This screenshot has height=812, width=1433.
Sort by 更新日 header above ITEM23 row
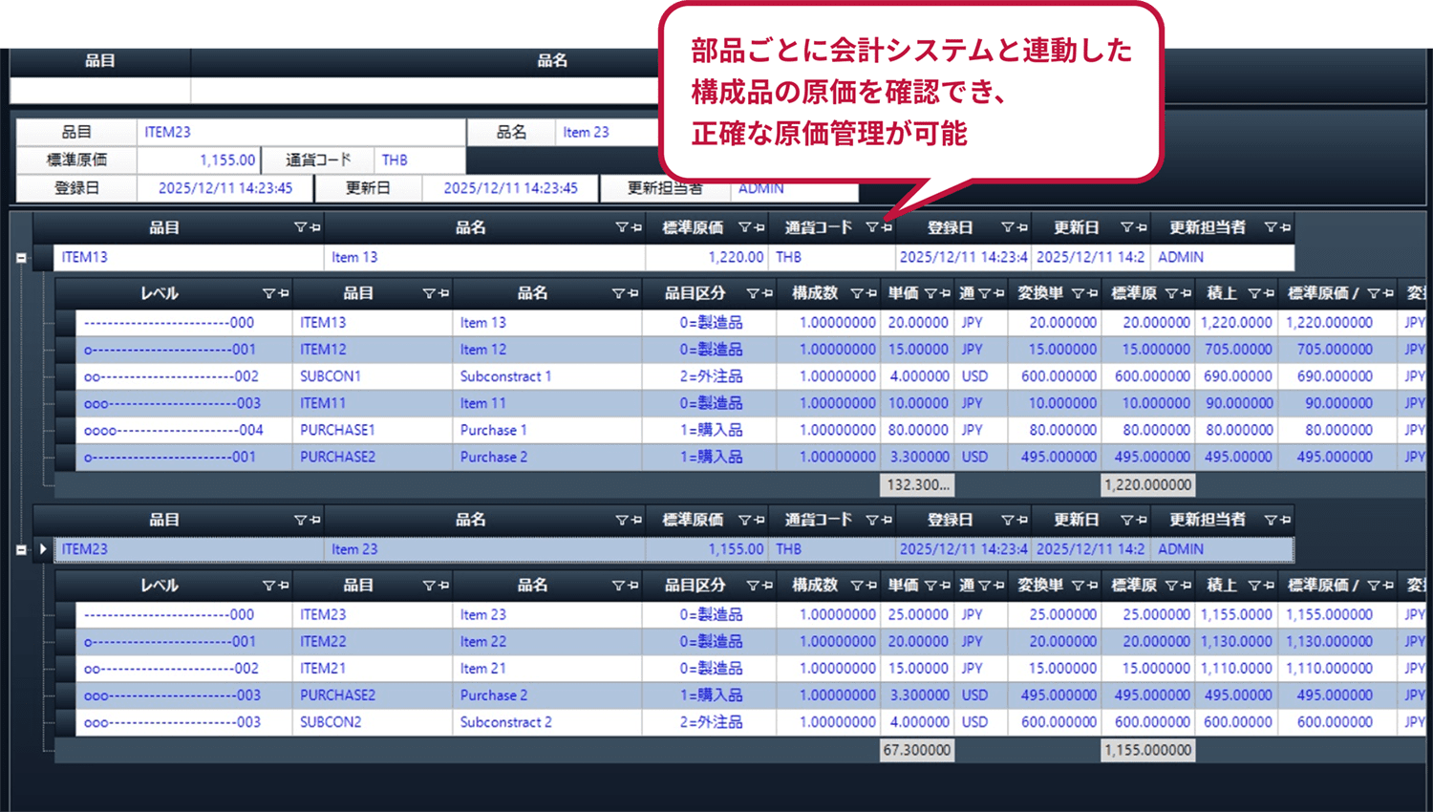pos(1076,521)
